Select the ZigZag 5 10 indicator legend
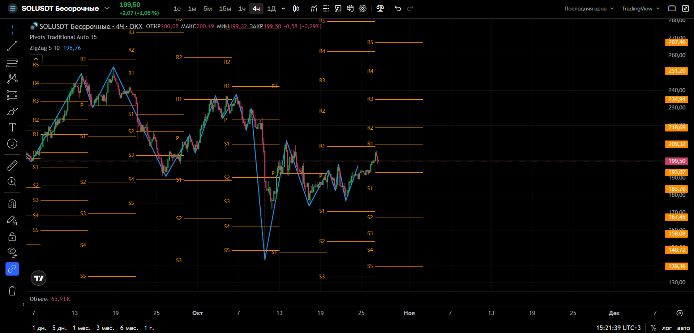 (44, 48)
